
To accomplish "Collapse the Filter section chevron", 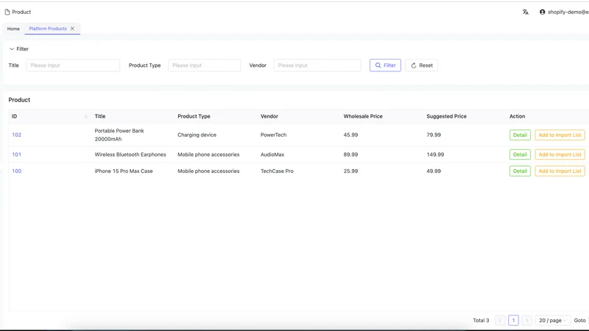I will point(12,49).
